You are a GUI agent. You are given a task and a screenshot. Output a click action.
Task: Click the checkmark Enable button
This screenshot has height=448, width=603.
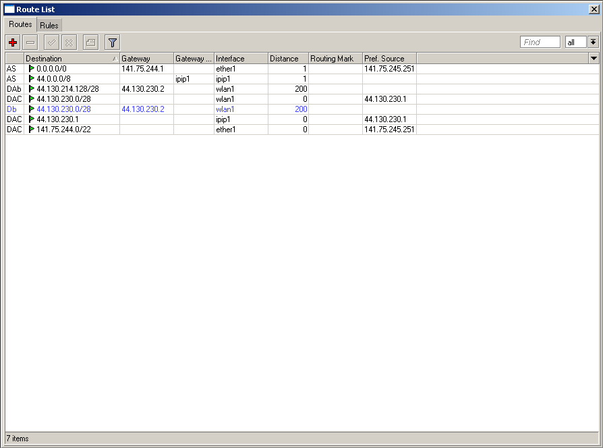(x=51, y=43)
